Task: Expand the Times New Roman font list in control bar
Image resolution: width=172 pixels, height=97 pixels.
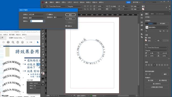Action: (66, 6)
